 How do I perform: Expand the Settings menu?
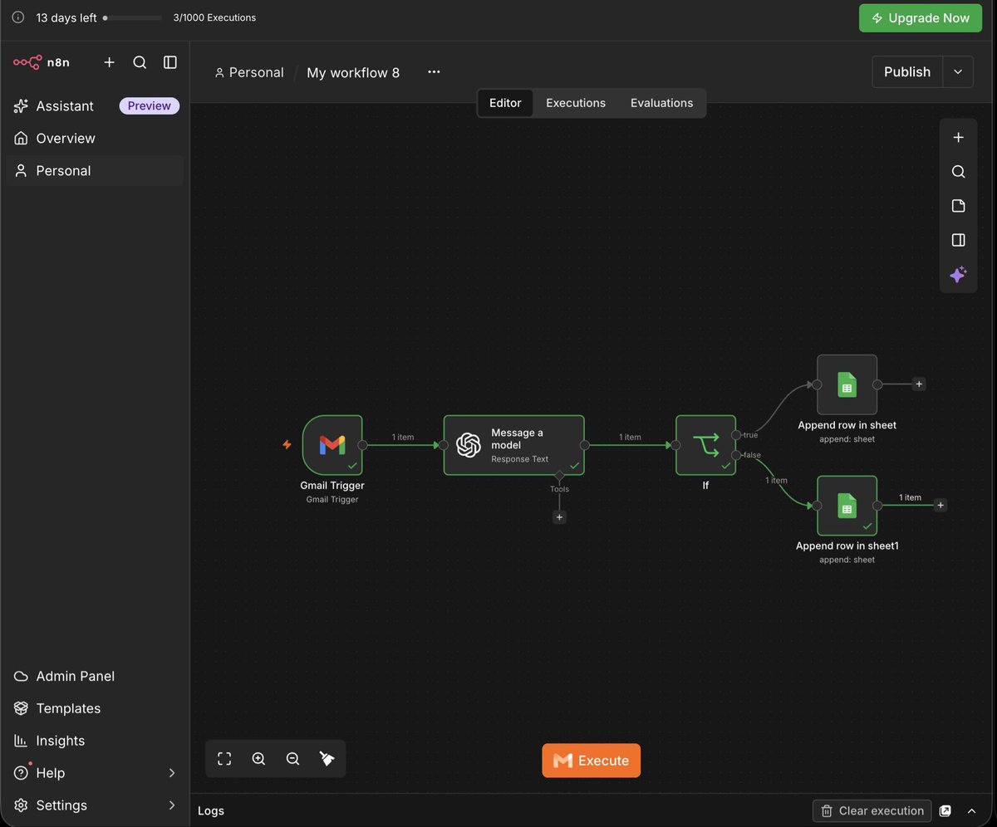tap(95, 805)
